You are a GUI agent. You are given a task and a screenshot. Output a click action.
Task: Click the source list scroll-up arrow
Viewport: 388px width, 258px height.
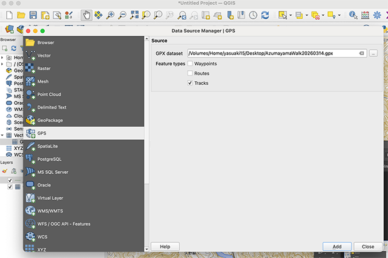(x=147, y=39)
